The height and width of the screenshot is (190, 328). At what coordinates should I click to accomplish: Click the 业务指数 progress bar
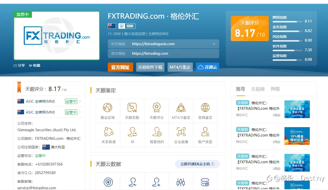[288, 31]
